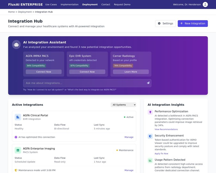Click the user avatar icon

coord(205,4)
